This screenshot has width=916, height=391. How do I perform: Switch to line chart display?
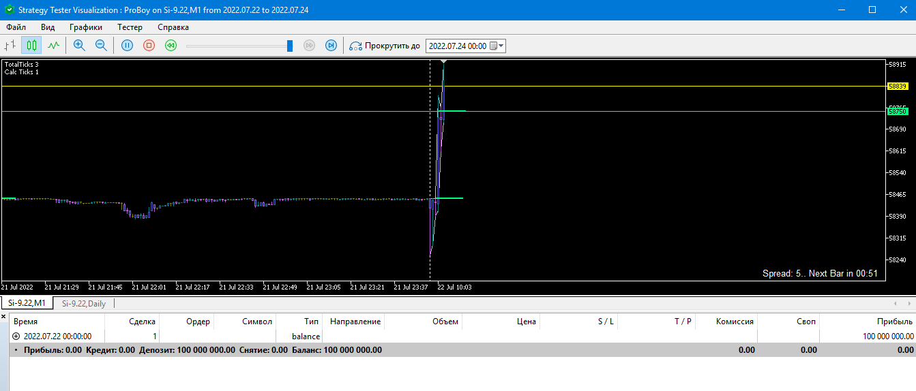(x=53, y=46)
